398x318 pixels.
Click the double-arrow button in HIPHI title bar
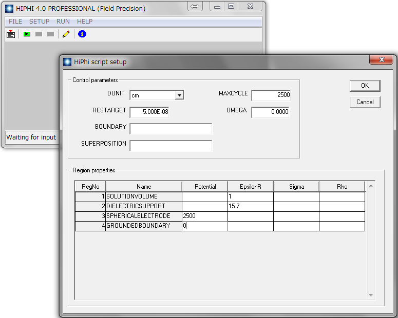pyautogui.click(x=195, y=6)
